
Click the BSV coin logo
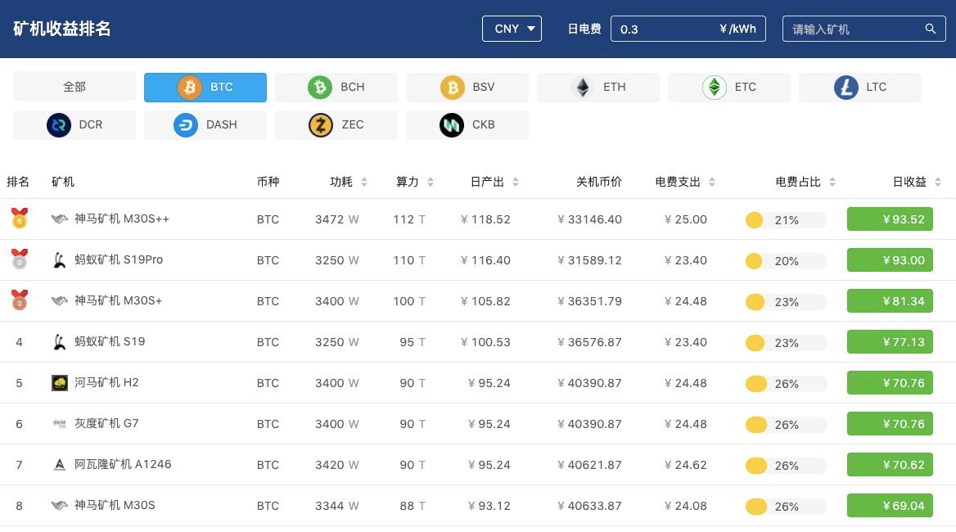[453, 87]
